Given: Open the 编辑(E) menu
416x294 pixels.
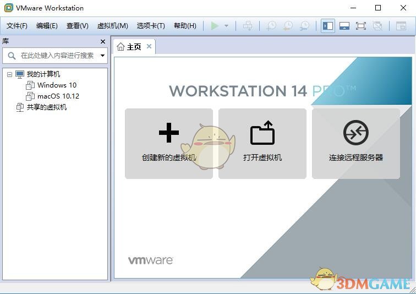Looking at the screenshot, I should 47,26.
